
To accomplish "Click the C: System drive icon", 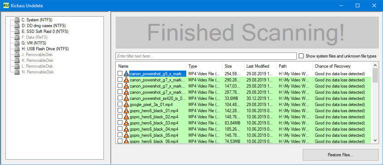I will click(x=17, y=20).
